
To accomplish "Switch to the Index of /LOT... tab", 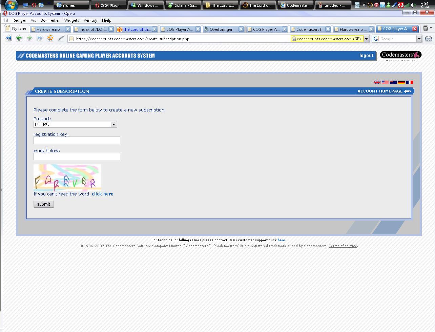I will (x=94, y=29).
